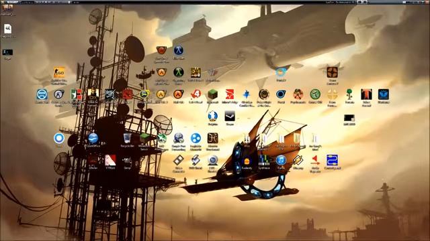Open the diamond film strip icon below the globe

tap(179, 161)
